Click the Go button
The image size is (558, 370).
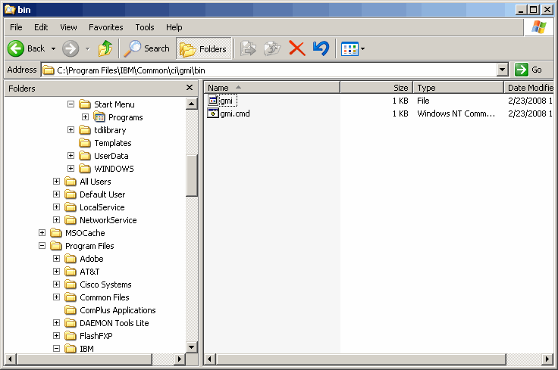pos(529,70)
